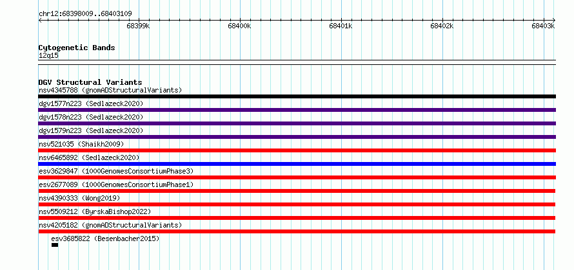The width and height of the screenshot is (574, 270).
Task: Select the blue nsv6465892 variant bar
Action: (x=297, y=164)
